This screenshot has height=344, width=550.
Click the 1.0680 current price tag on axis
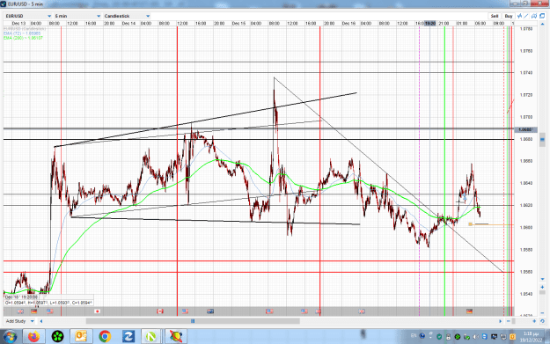pos(525,129)
